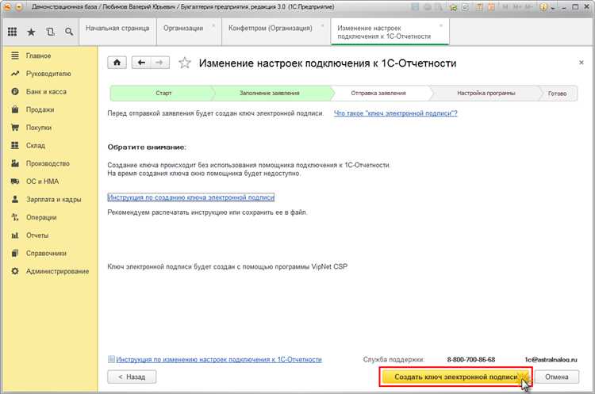Viewport: 595px width, 394px height.
Task: Open the Инструкция по изменению настроек подключения link
Action: [x=219, y=359]
